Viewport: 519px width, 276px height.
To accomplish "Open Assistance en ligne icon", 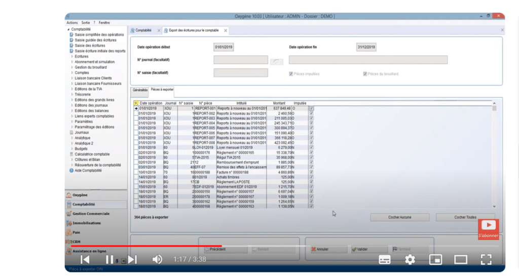I will tap(69, 251).
